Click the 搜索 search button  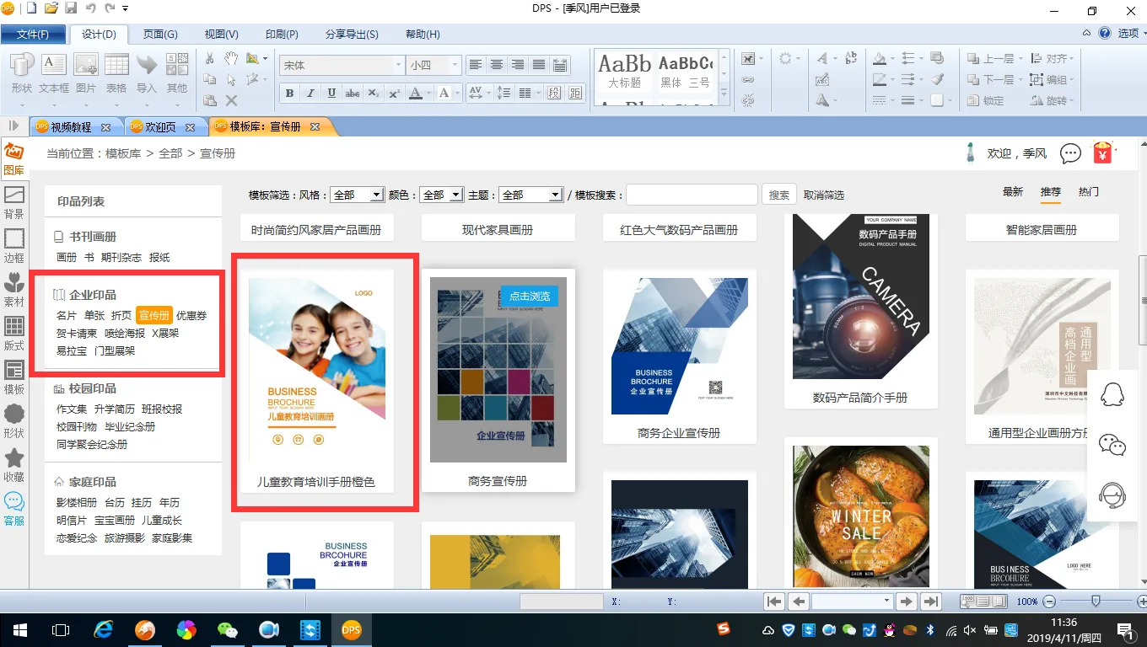779,195
